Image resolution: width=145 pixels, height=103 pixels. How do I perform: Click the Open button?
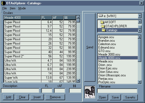(102, 97)
